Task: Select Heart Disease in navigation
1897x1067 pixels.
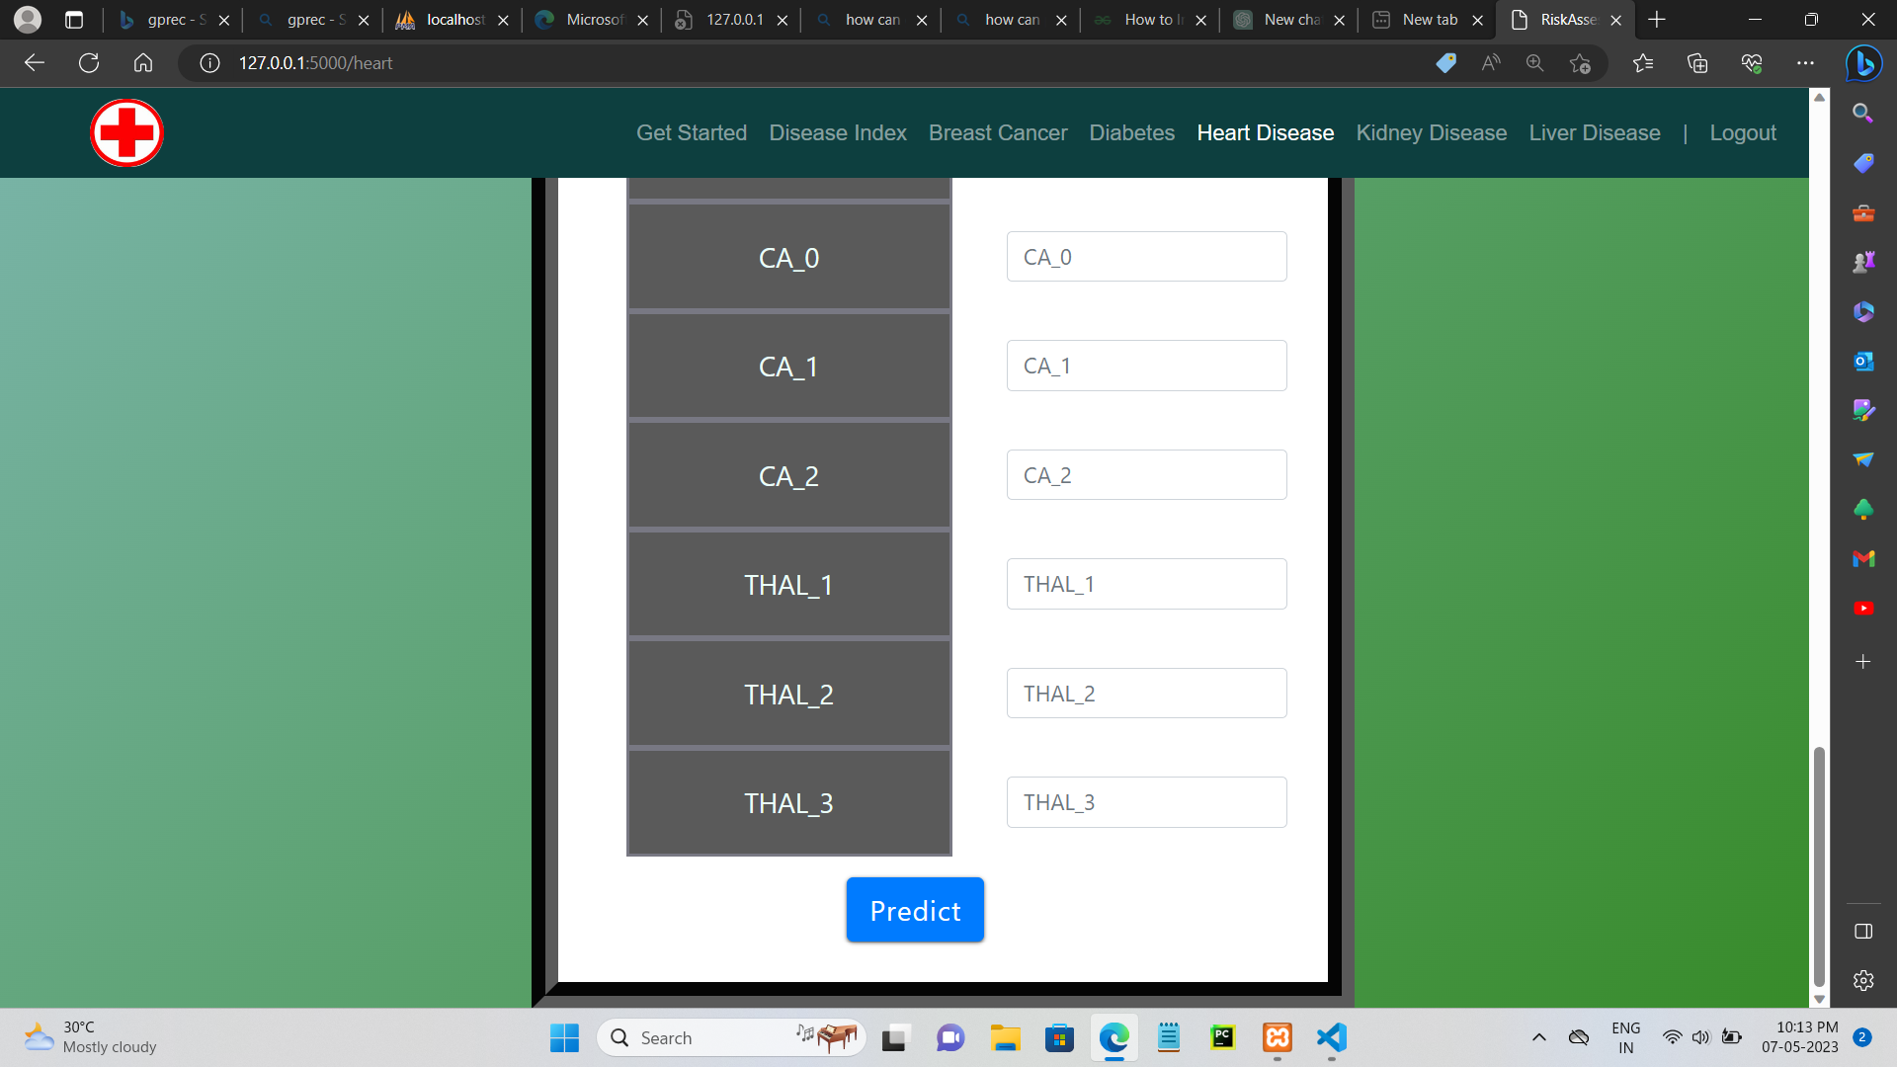Action: point(1266,132)
